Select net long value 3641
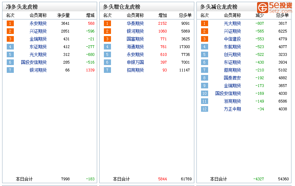The image size is (295, 186). [x=65, y=23]
